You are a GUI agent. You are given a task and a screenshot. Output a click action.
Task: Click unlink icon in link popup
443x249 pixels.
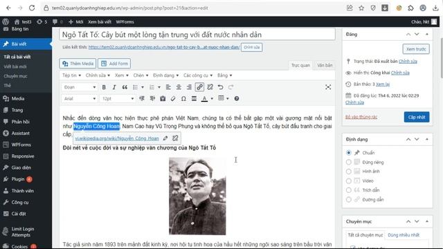[175, 138]
